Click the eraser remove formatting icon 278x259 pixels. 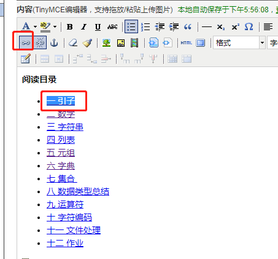pos(73,43)
